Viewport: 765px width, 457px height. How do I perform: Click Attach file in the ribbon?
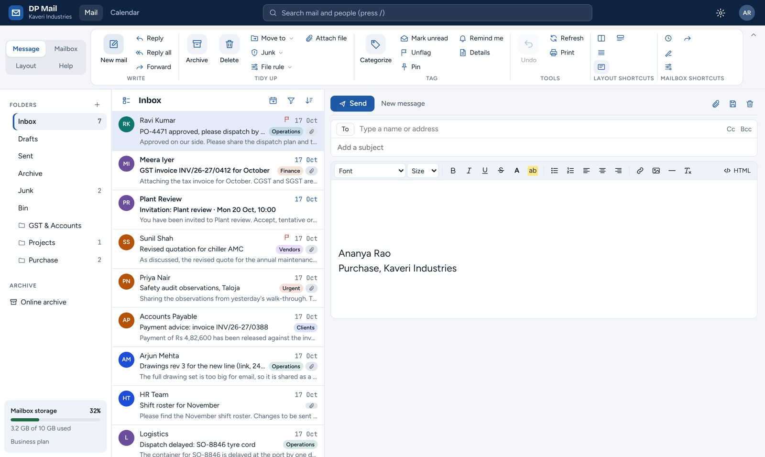326,38
